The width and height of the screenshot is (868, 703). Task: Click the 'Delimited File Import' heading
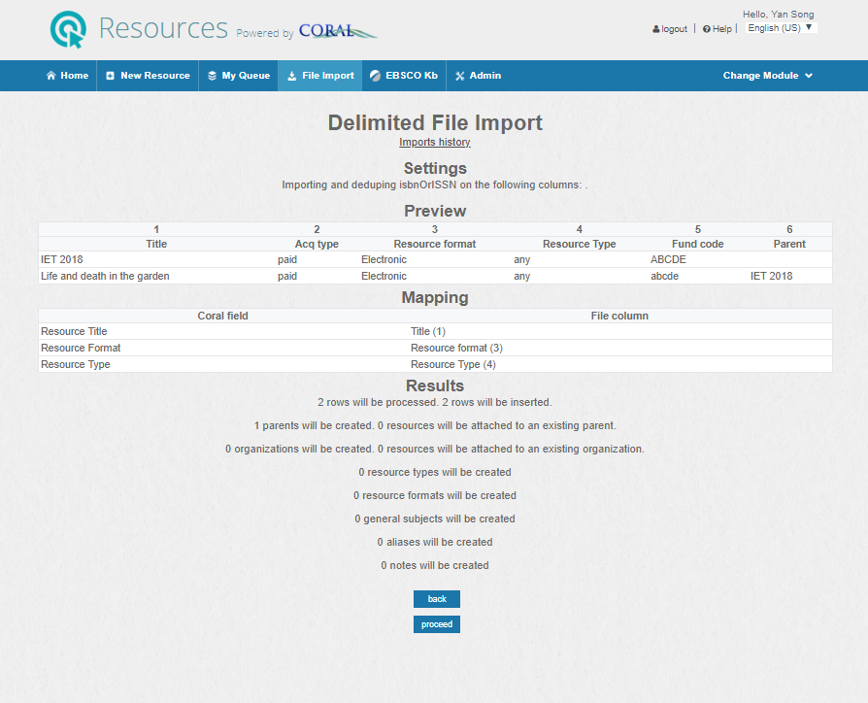435,123
